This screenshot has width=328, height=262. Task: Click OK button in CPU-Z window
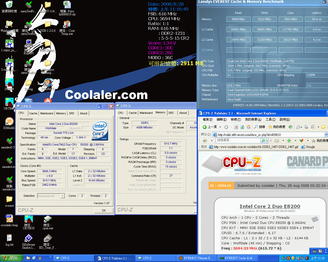click(104, 211)
